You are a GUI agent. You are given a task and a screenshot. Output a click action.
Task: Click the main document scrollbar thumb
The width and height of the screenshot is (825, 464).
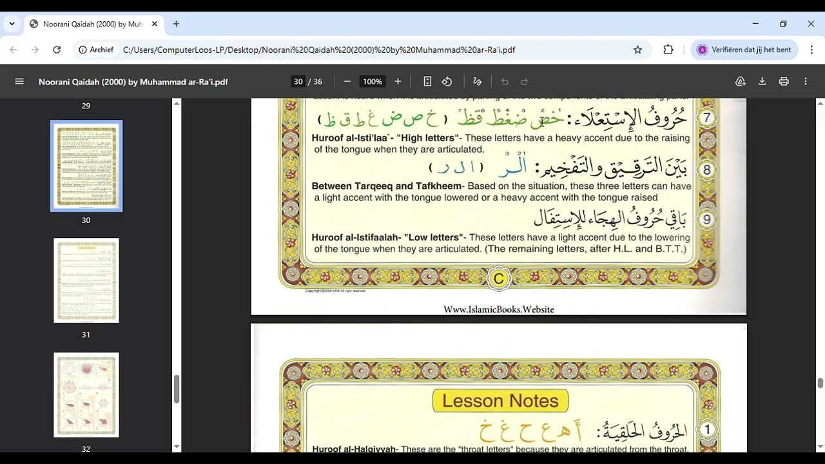820,383
